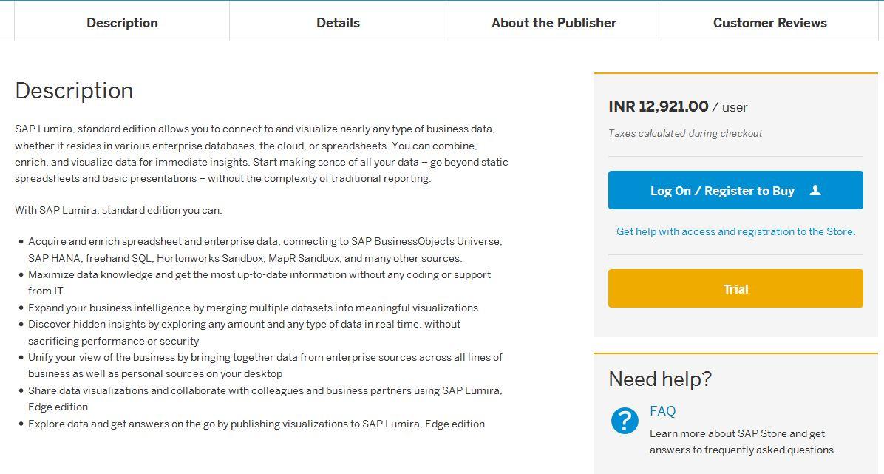The image size is (884, 474).
Task: Switch to the Description tab
Action: 122,23
